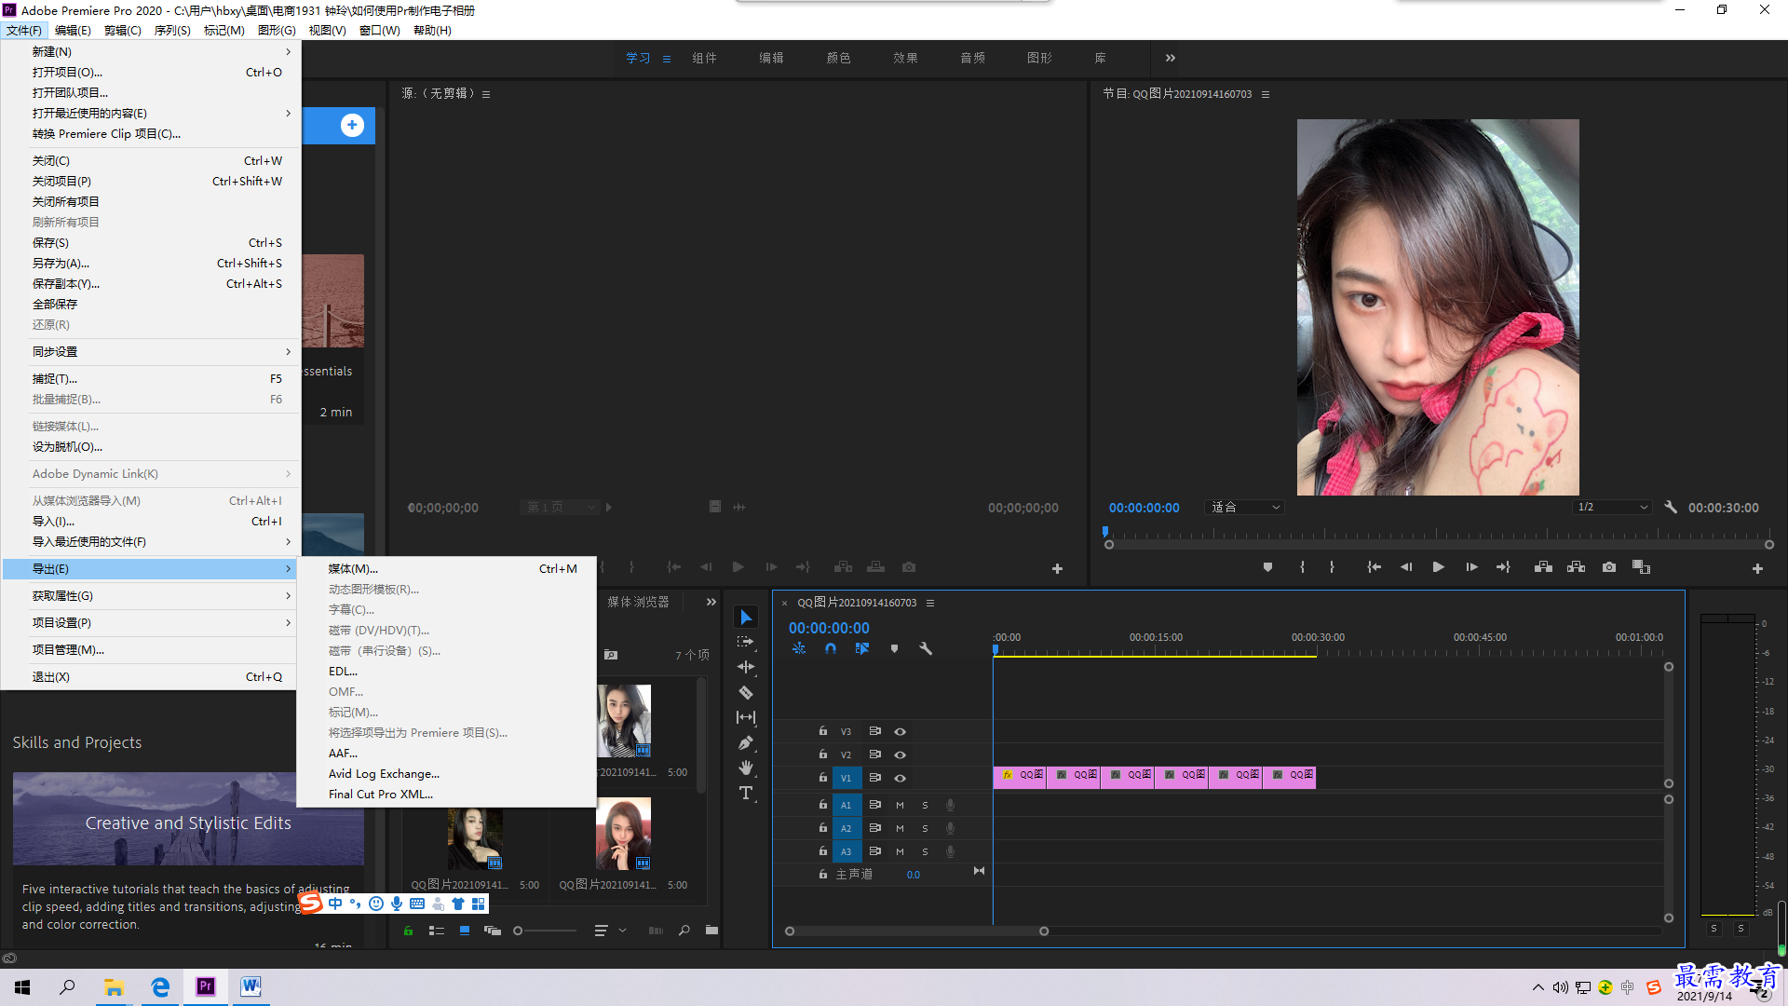Click Extract button in program monitor
1788x1006 pixels.
coord(1576,567)
